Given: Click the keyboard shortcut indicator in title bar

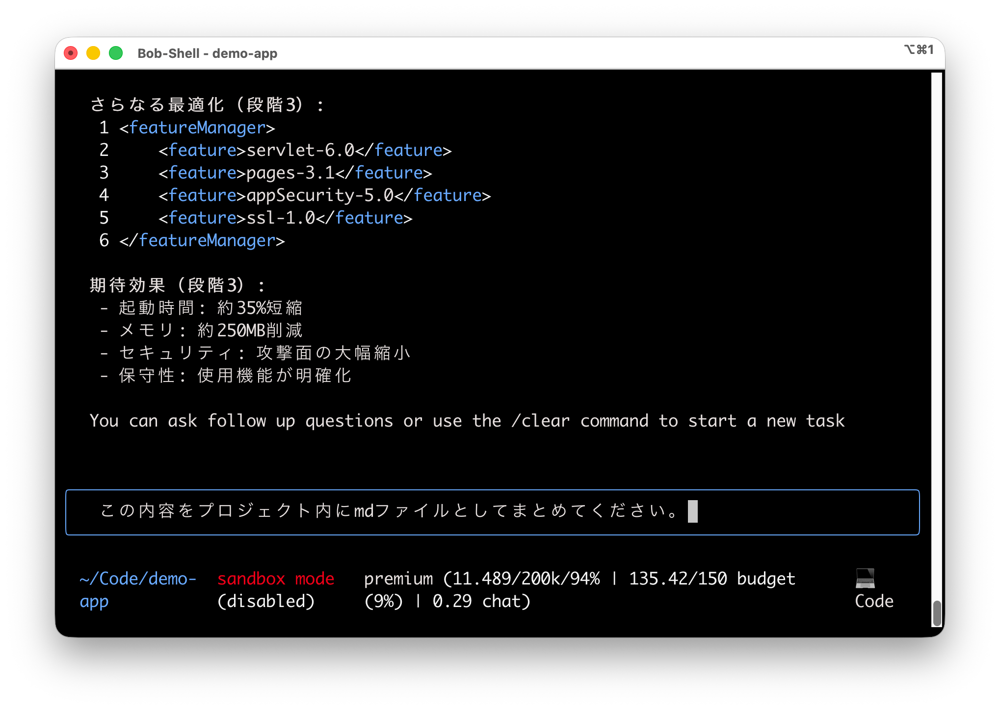Looking at the screenshot, I should tap(918, 50).
